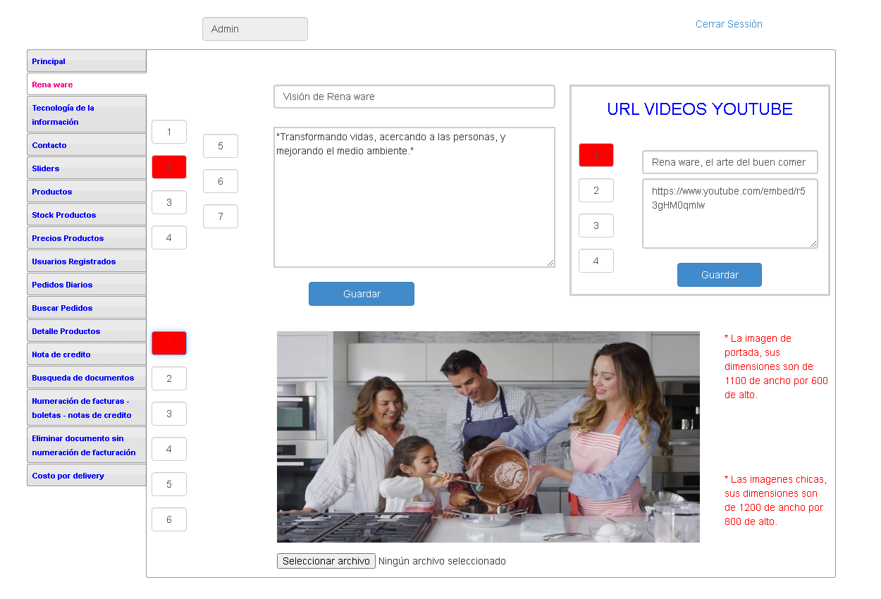Choose image slot 3 button

[169, 414]
